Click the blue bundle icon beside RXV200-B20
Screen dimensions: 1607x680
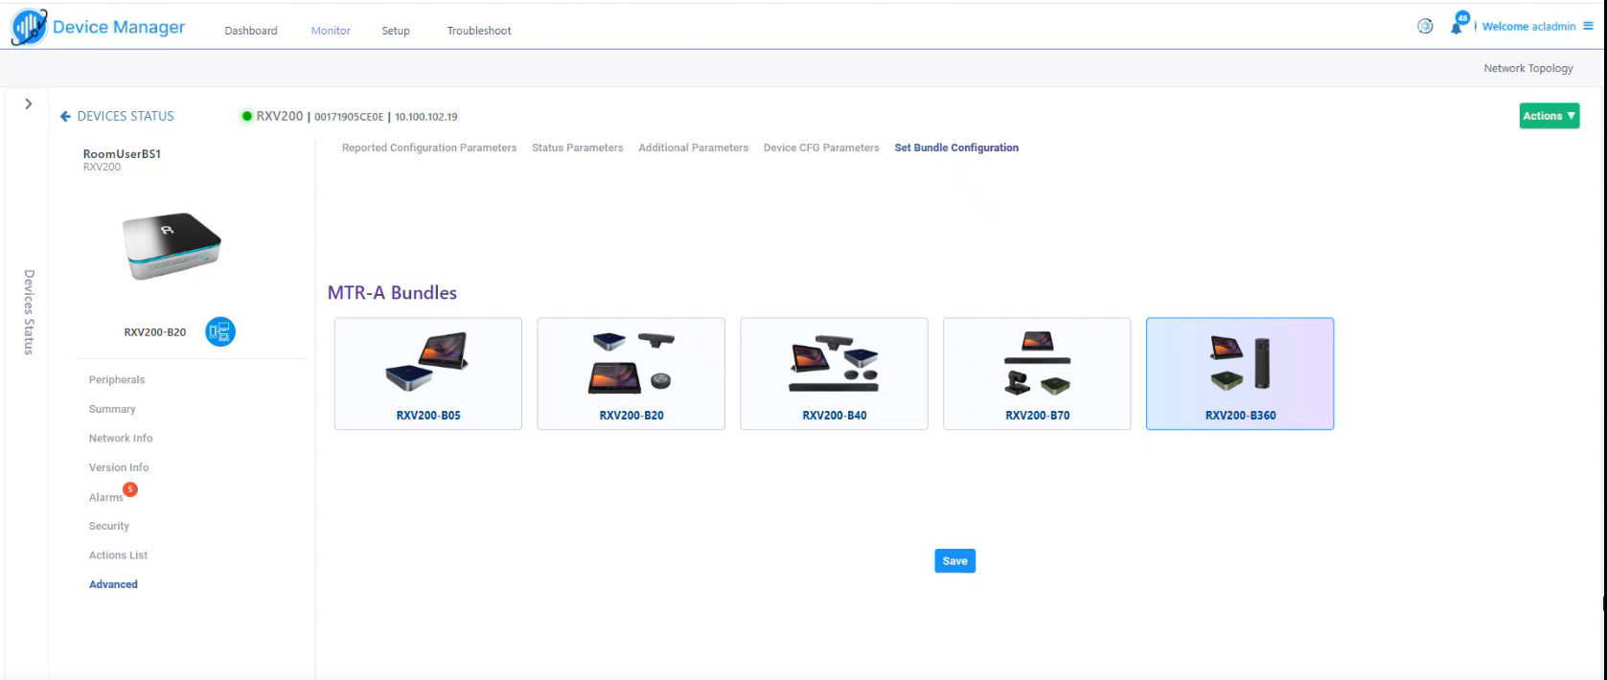[220, 331]
